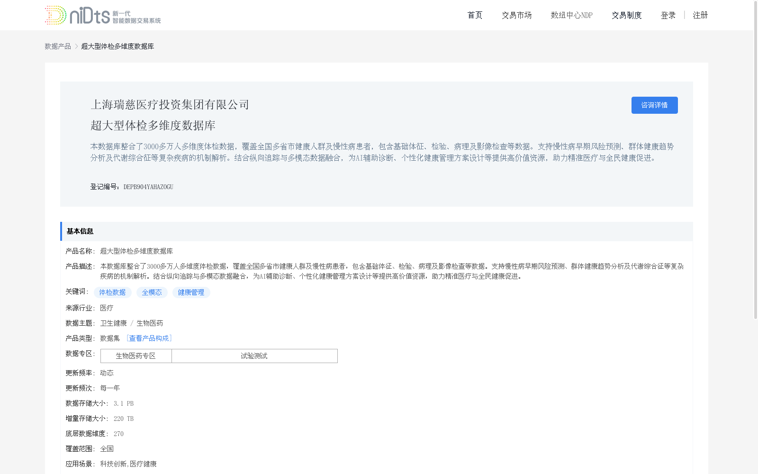Select the 体检数据 keyword tag
Screen dimensions: 758x474
click(112, 292)
